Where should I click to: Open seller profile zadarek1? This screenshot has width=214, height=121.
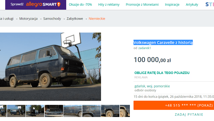click(x=144, y=48)
